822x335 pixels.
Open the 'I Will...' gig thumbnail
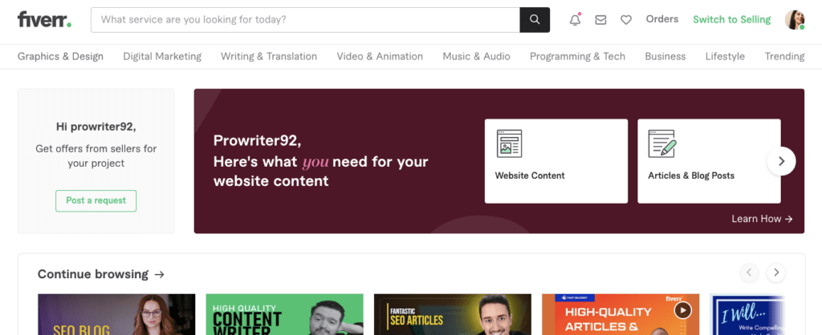pos(747,314)
